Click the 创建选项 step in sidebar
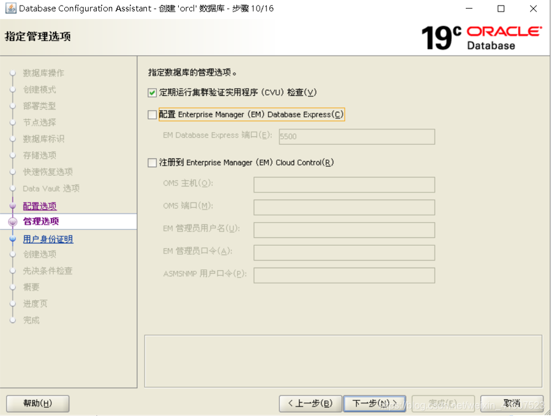This screenshot has width=551, height=417. click(39, 254)
